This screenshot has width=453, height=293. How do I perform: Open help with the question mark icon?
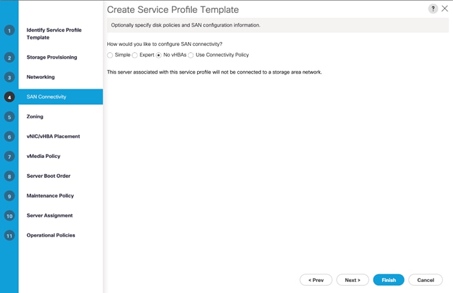(x=433, y=8)
